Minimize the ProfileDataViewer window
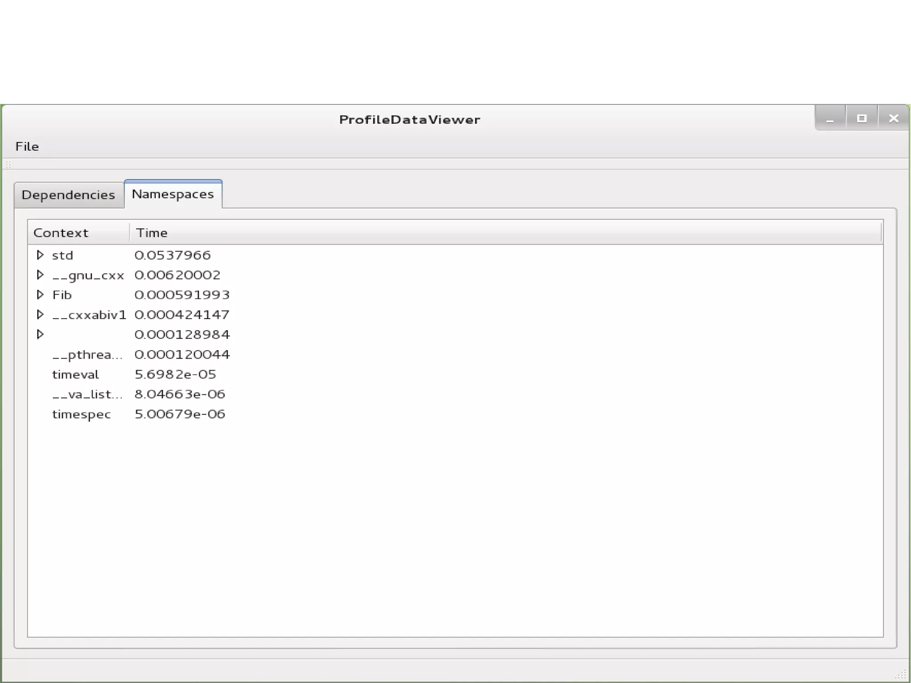Screen dimensions: 911x683 coord(830,118)
